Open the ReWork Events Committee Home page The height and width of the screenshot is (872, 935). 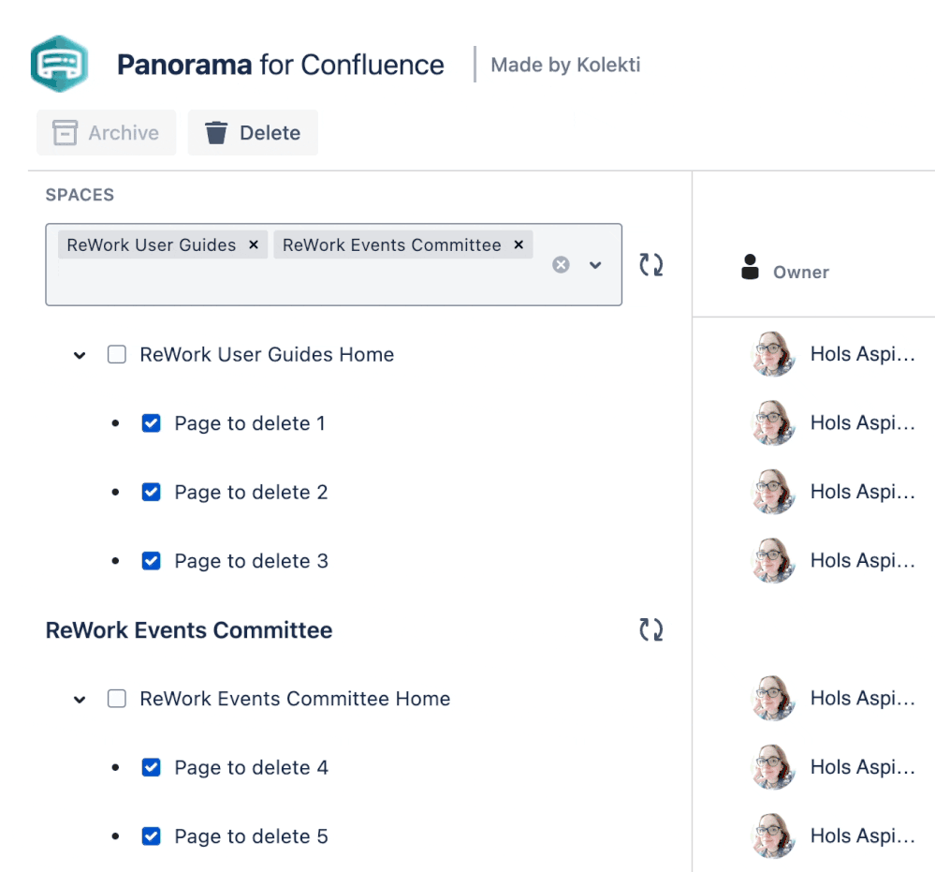pos(295,699)
